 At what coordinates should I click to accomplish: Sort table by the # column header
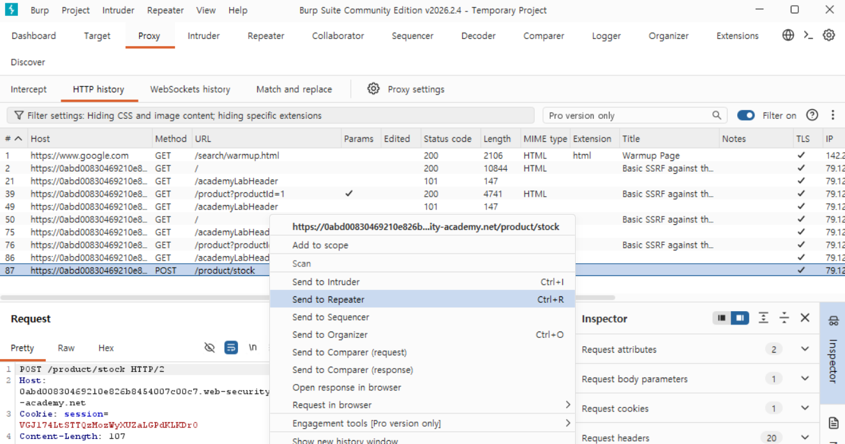[x=13, y=139]
